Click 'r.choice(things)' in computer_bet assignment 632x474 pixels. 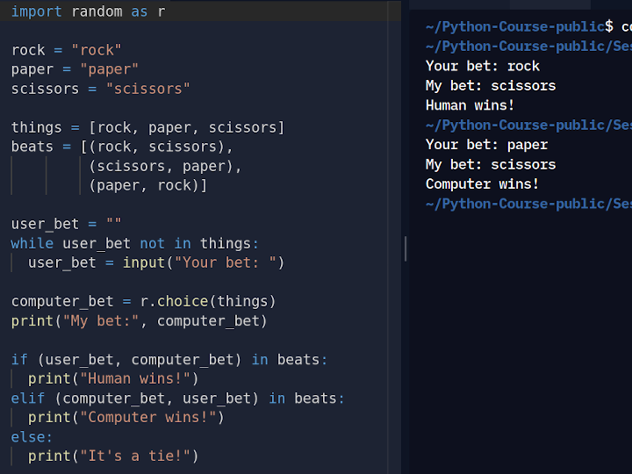point(208,301)
